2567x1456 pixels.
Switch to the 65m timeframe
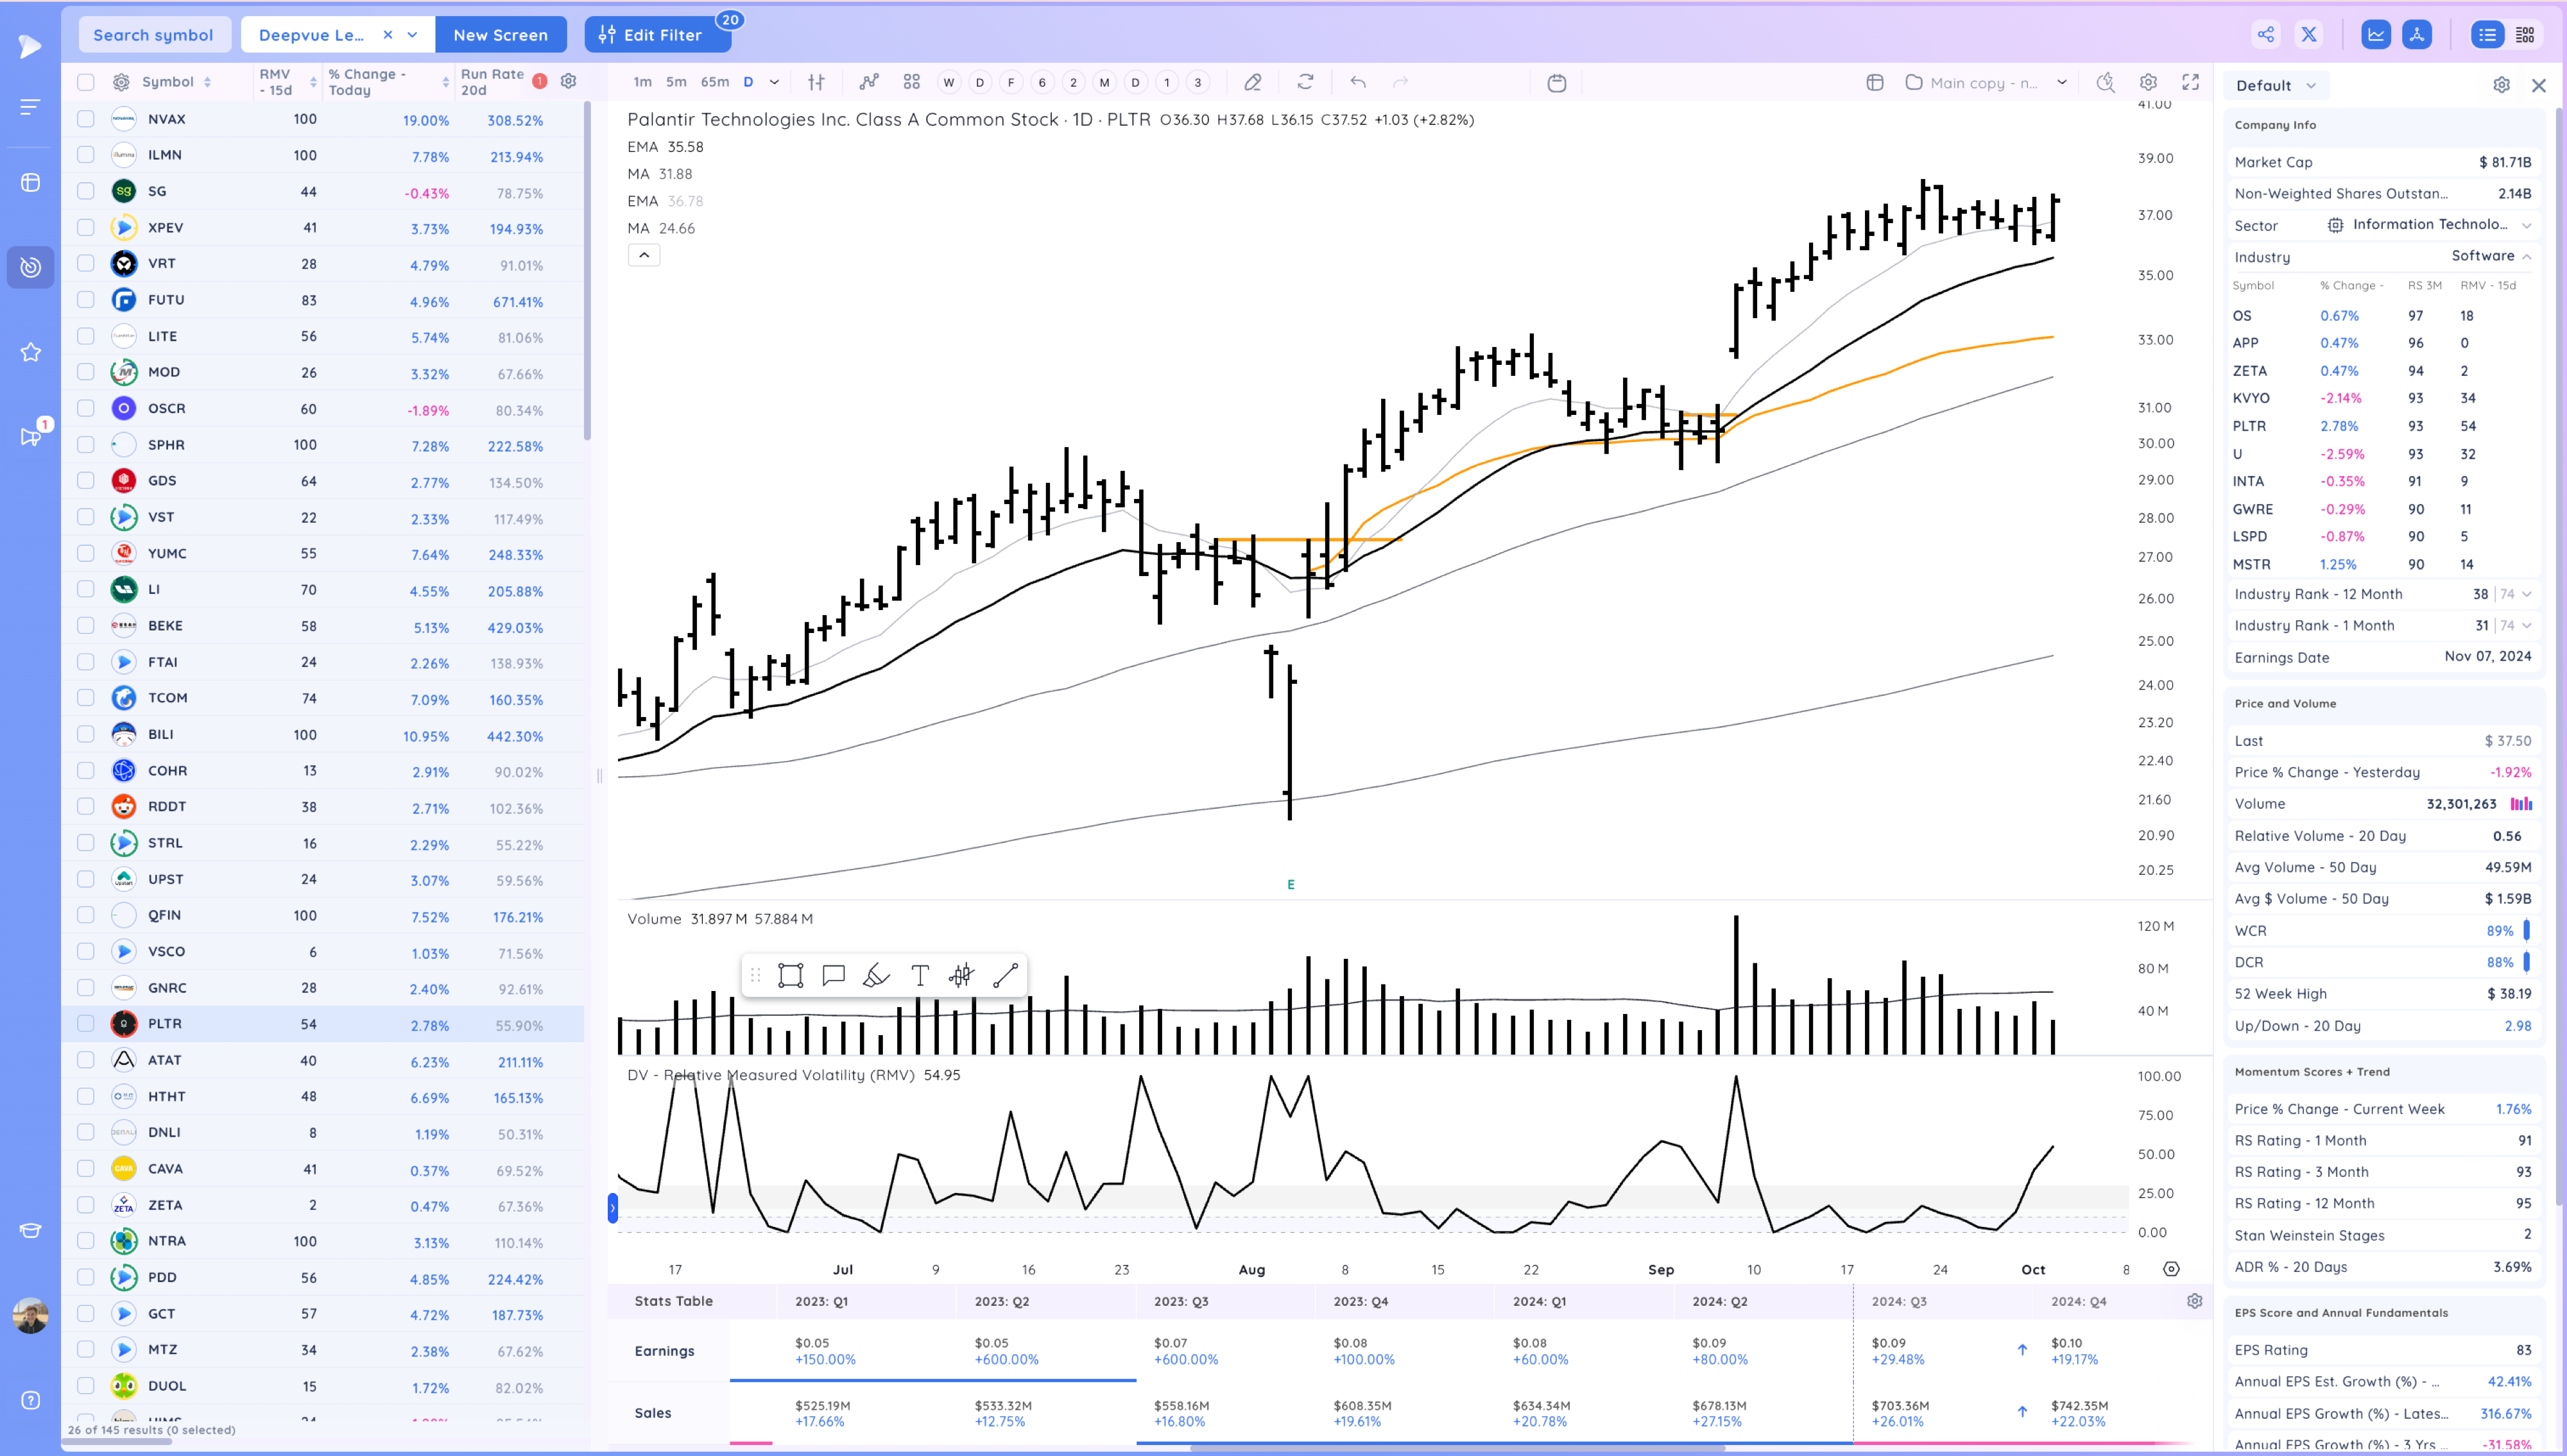tap(714, 83)
